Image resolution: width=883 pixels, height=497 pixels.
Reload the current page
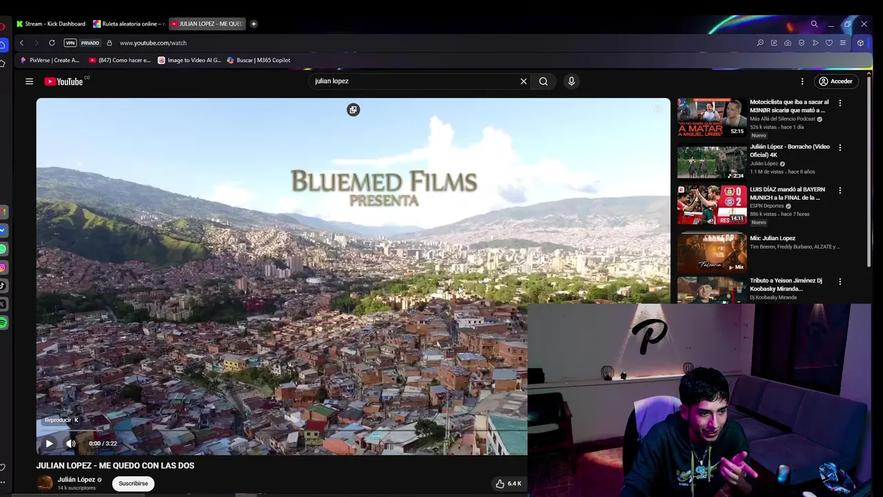click(x=52, y=43)
